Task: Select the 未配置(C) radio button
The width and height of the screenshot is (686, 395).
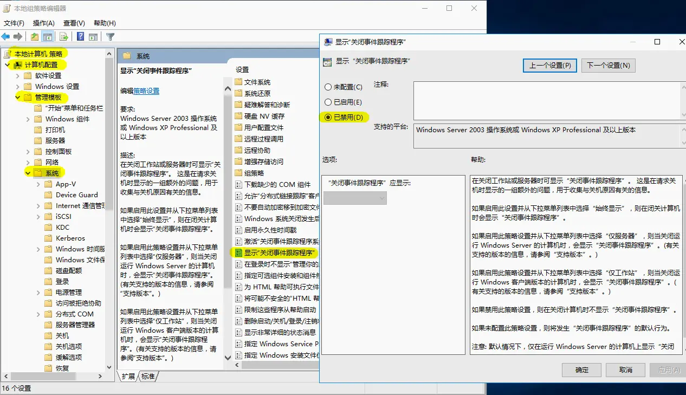Action: click(328, 87)
